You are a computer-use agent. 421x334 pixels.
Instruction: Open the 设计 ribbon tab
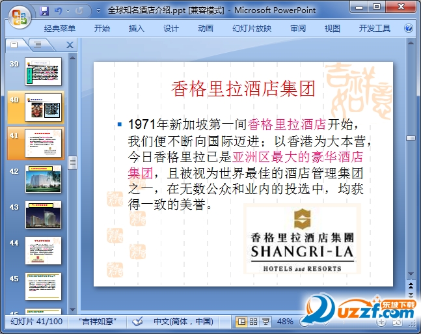171,28
